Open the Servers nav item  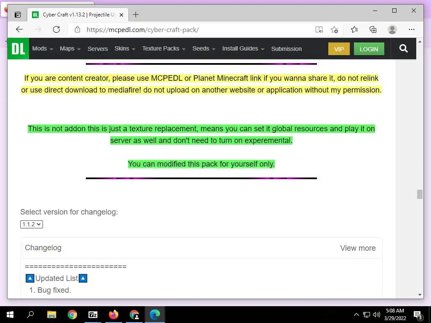[x=98, y=49]
